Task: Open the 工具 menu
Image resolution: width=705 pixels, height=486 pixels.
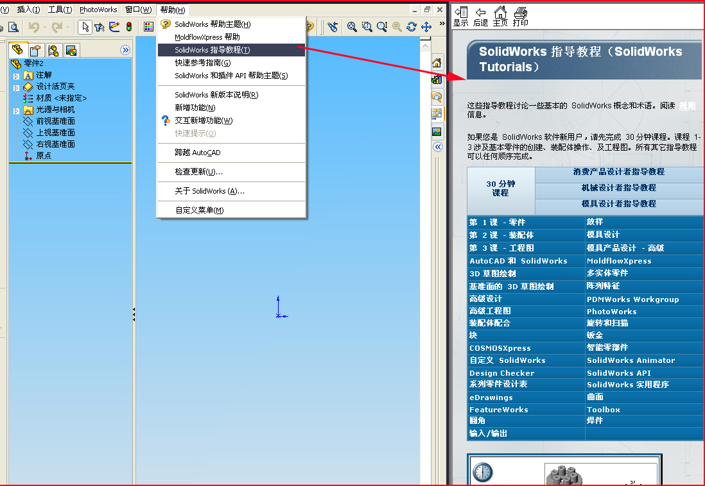Action: (60, 10)
